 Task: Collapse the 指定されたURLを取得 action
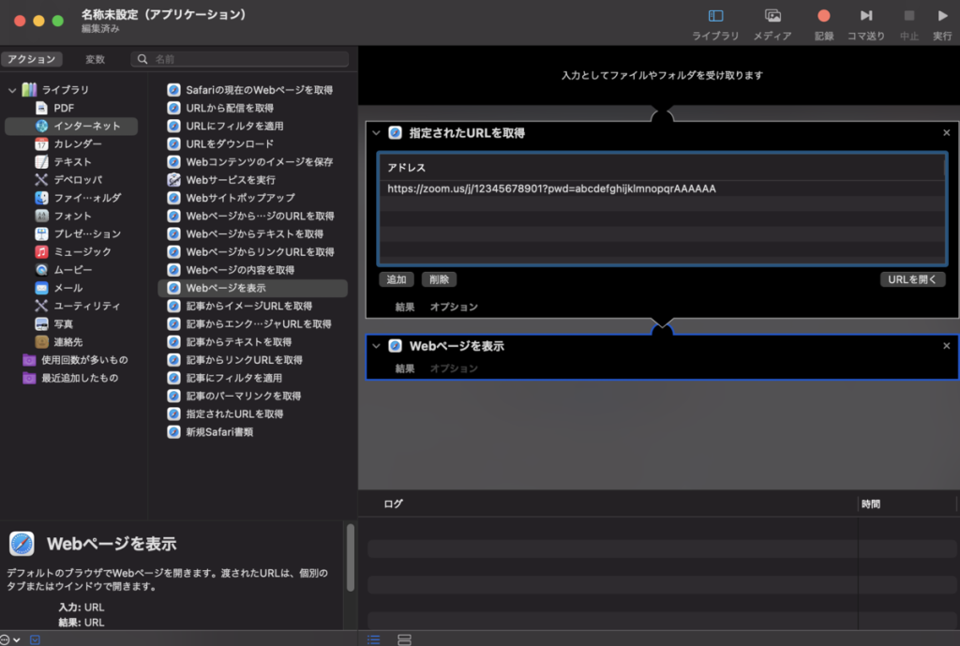click(x=376, y=133)
